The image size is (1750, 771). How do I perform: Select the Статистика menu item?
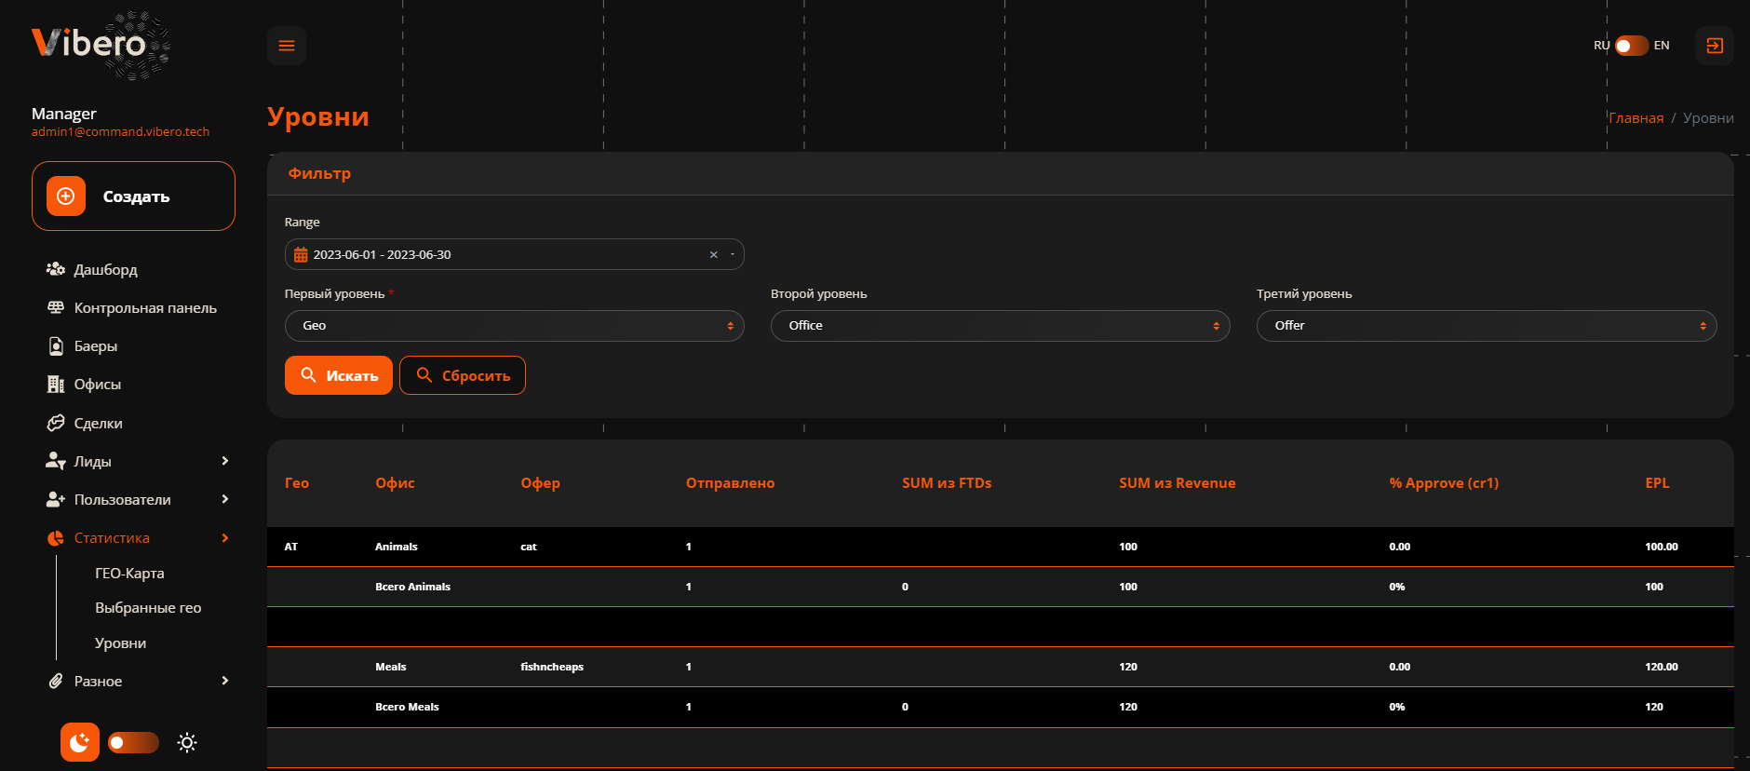tap(112, 538)
